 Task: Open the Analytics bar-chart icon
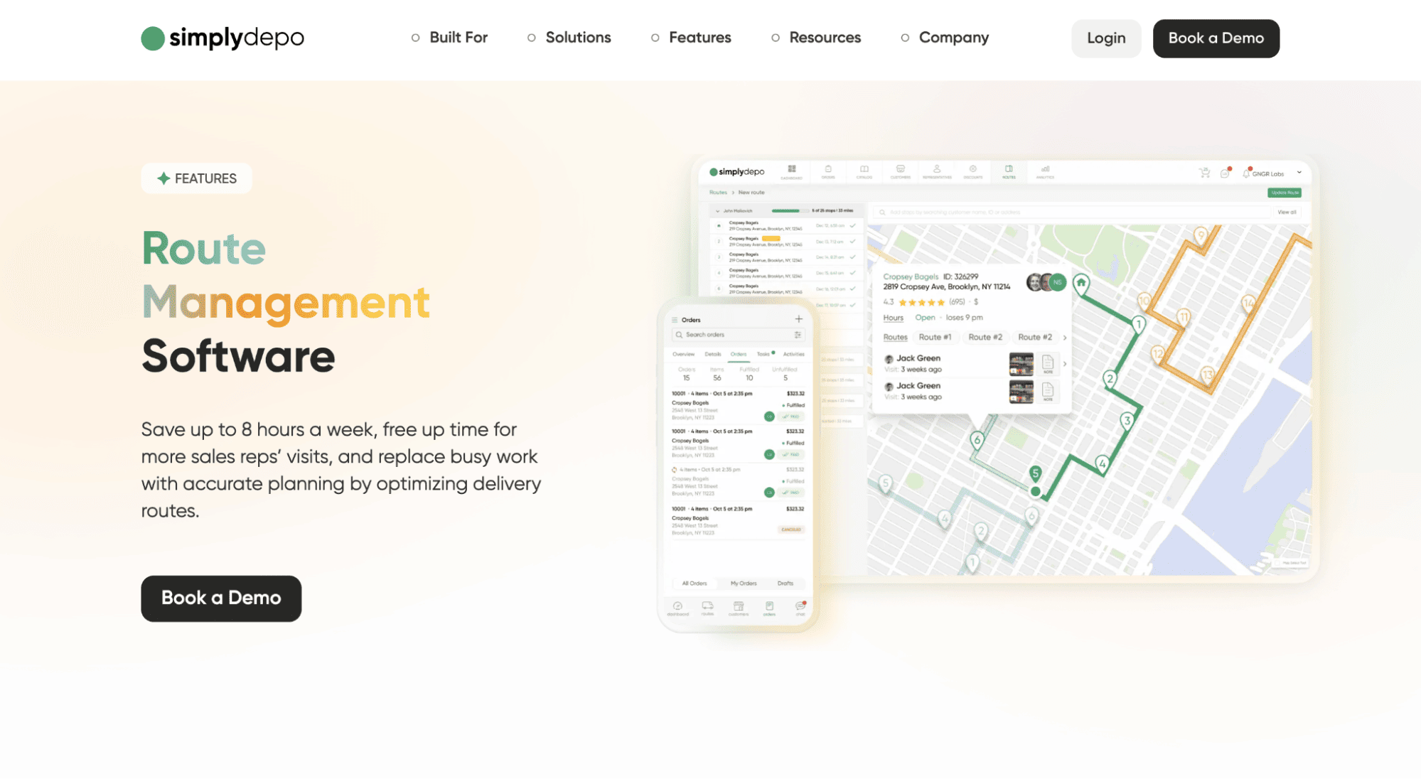[1045, 171]
